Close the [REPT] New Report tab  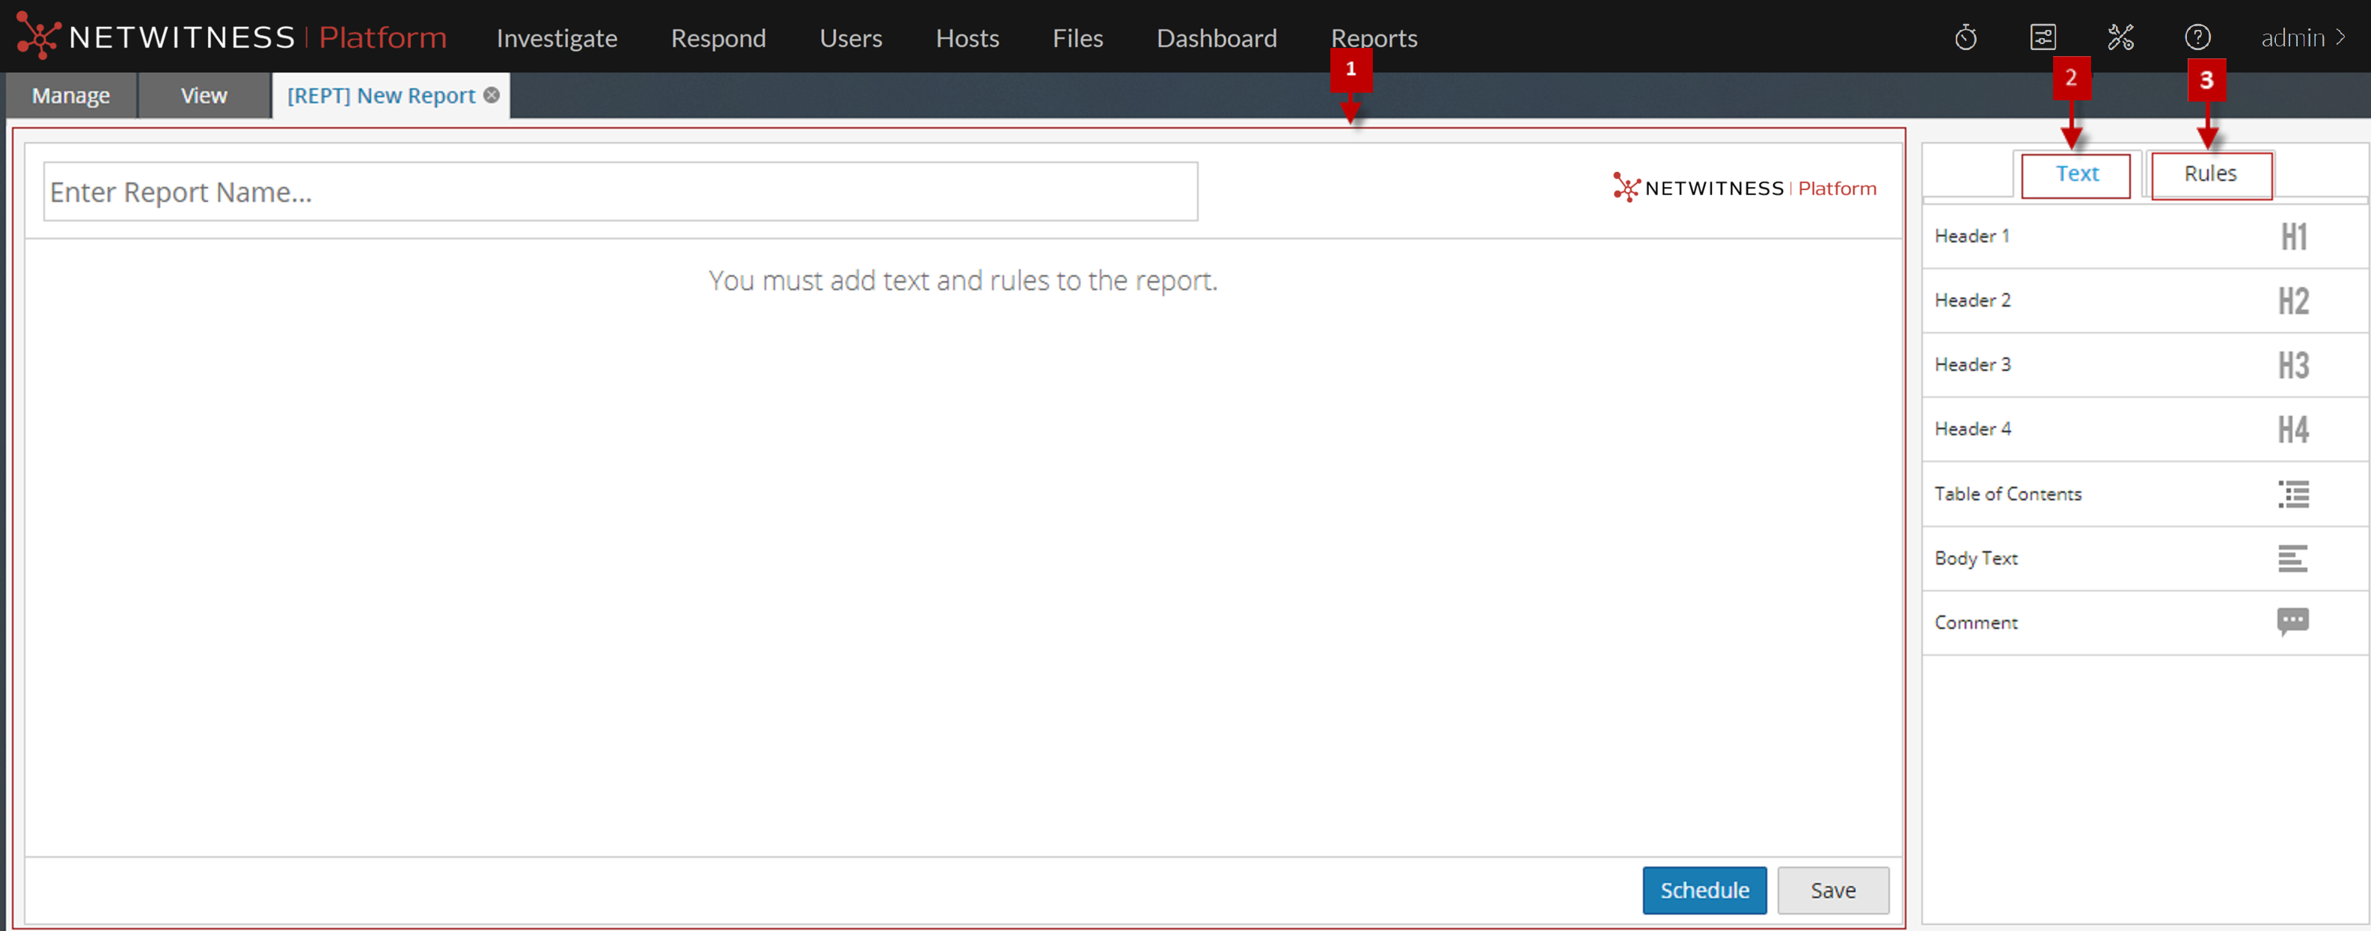click(x=492, y=95)
